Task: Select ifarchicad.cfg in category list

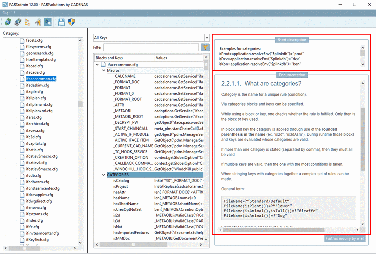Action: point(38,124)
